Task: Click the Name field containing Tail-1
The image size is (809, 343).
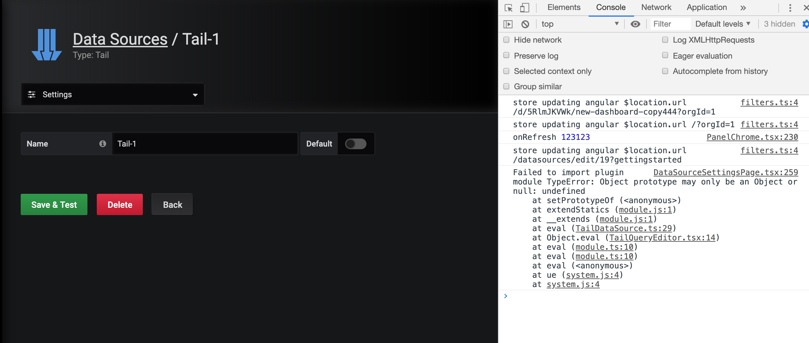Action: click(x=205, y=144)
